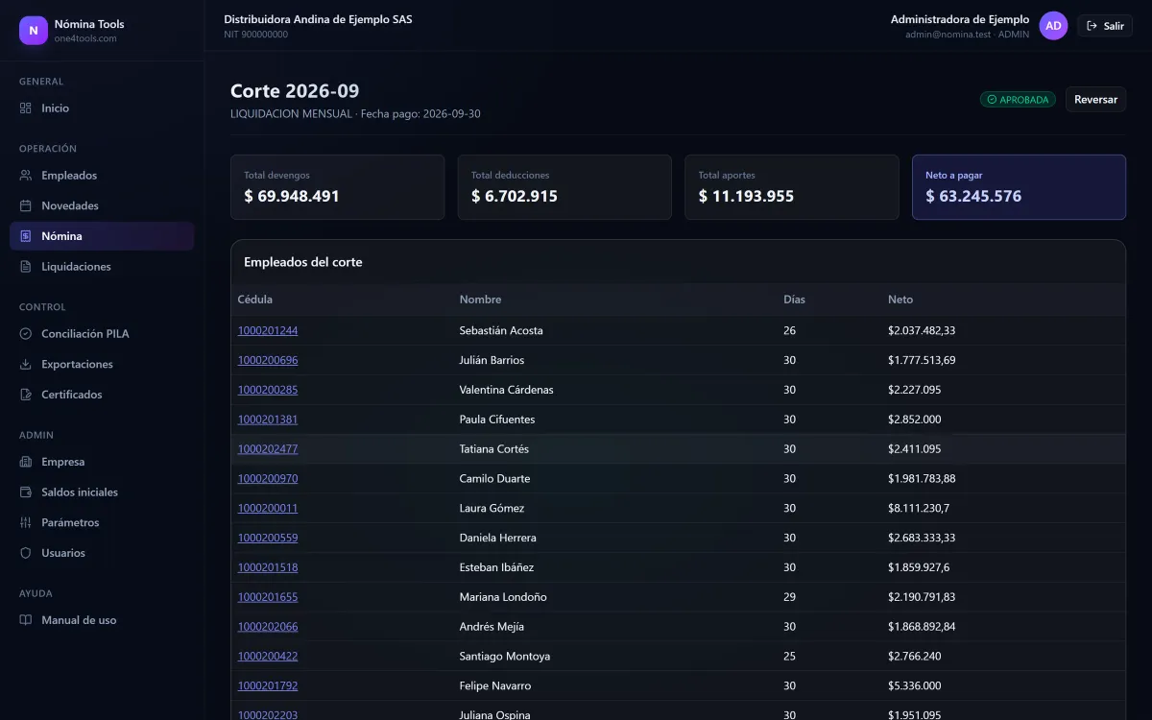The height and width of the screenshot is (720, 1152).
Task: Click the Total aportes amount $ 11.193.955
Action: click(746, 197)
